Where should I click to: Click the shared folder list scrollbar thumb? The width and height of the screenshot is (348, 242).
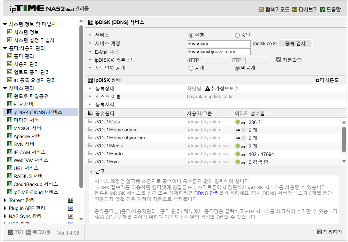344,140
